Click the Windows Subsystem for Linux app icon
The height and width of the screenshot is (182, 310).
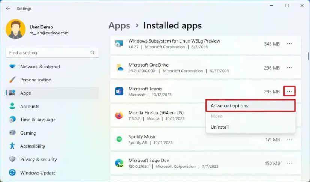click(x=119, y=44)
